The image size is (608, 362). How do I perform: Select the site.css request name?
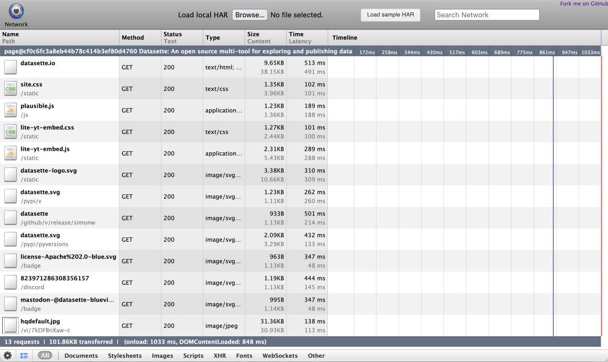[x=32, y=84]
